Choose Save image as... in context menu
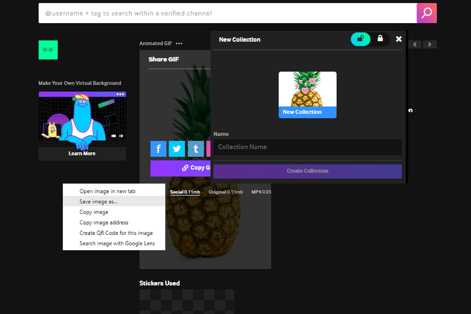Viewport: 471px width, 314px height. coord(114,202)
